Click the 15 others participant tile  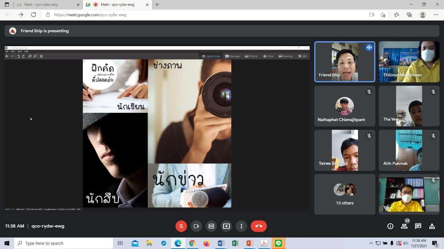pos(344,194)
